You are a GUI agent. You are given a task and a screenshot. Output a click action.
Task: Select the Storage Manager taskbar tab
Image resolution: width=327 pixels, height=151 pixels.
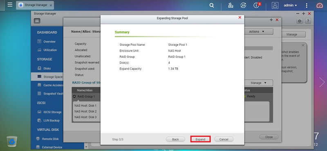35,5
